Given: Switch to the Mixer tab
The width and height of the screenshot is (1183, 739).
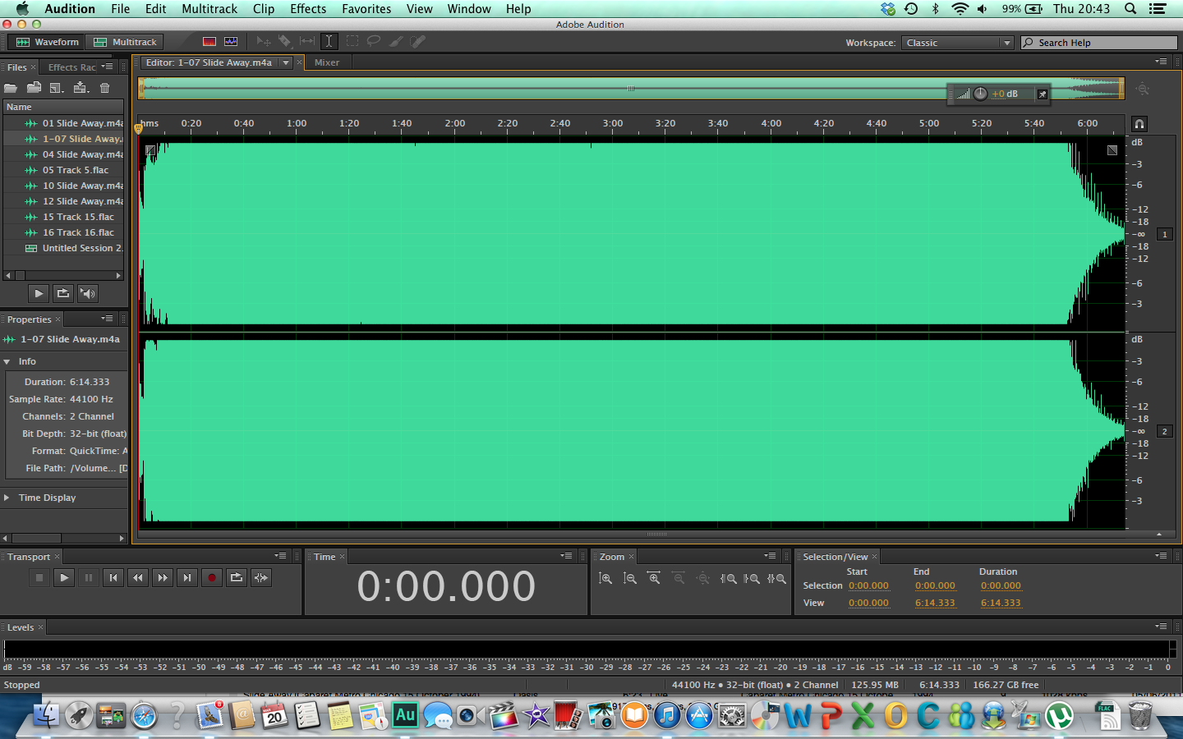Looking at the screenshot, I should click(x=327, y=62).
